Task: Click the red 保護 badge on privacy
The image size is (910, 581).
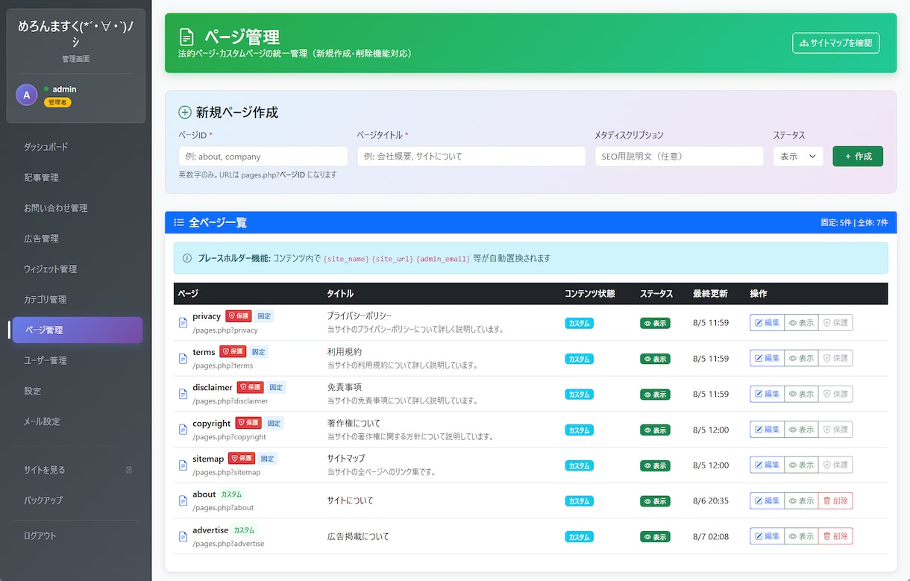Action: 239,316
